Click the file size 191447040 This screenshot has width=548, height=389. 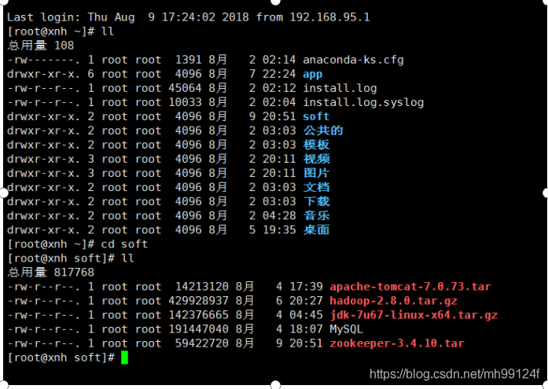click(x=198, y=329)
